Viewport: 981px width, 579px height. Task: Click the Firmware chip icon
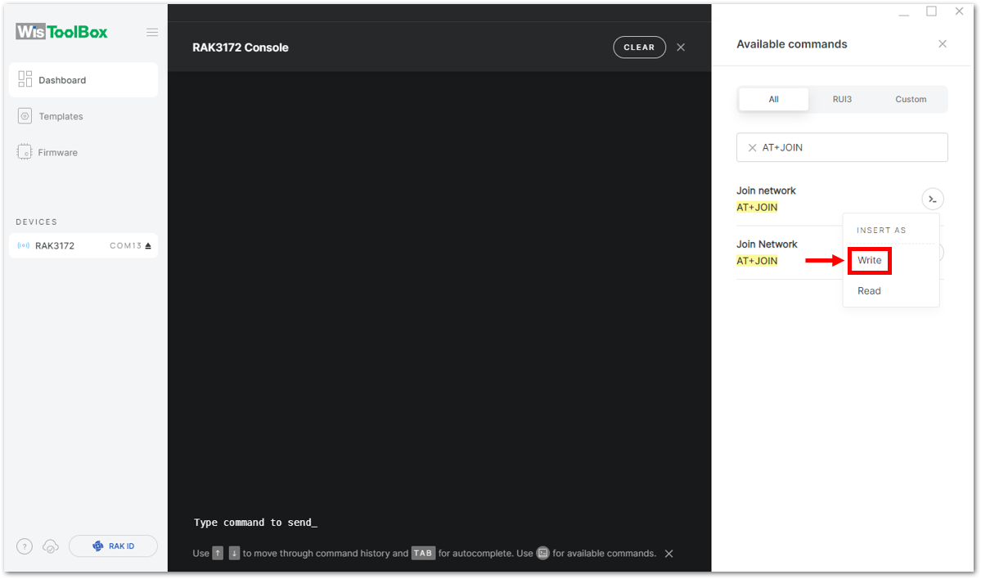(25, 152)
